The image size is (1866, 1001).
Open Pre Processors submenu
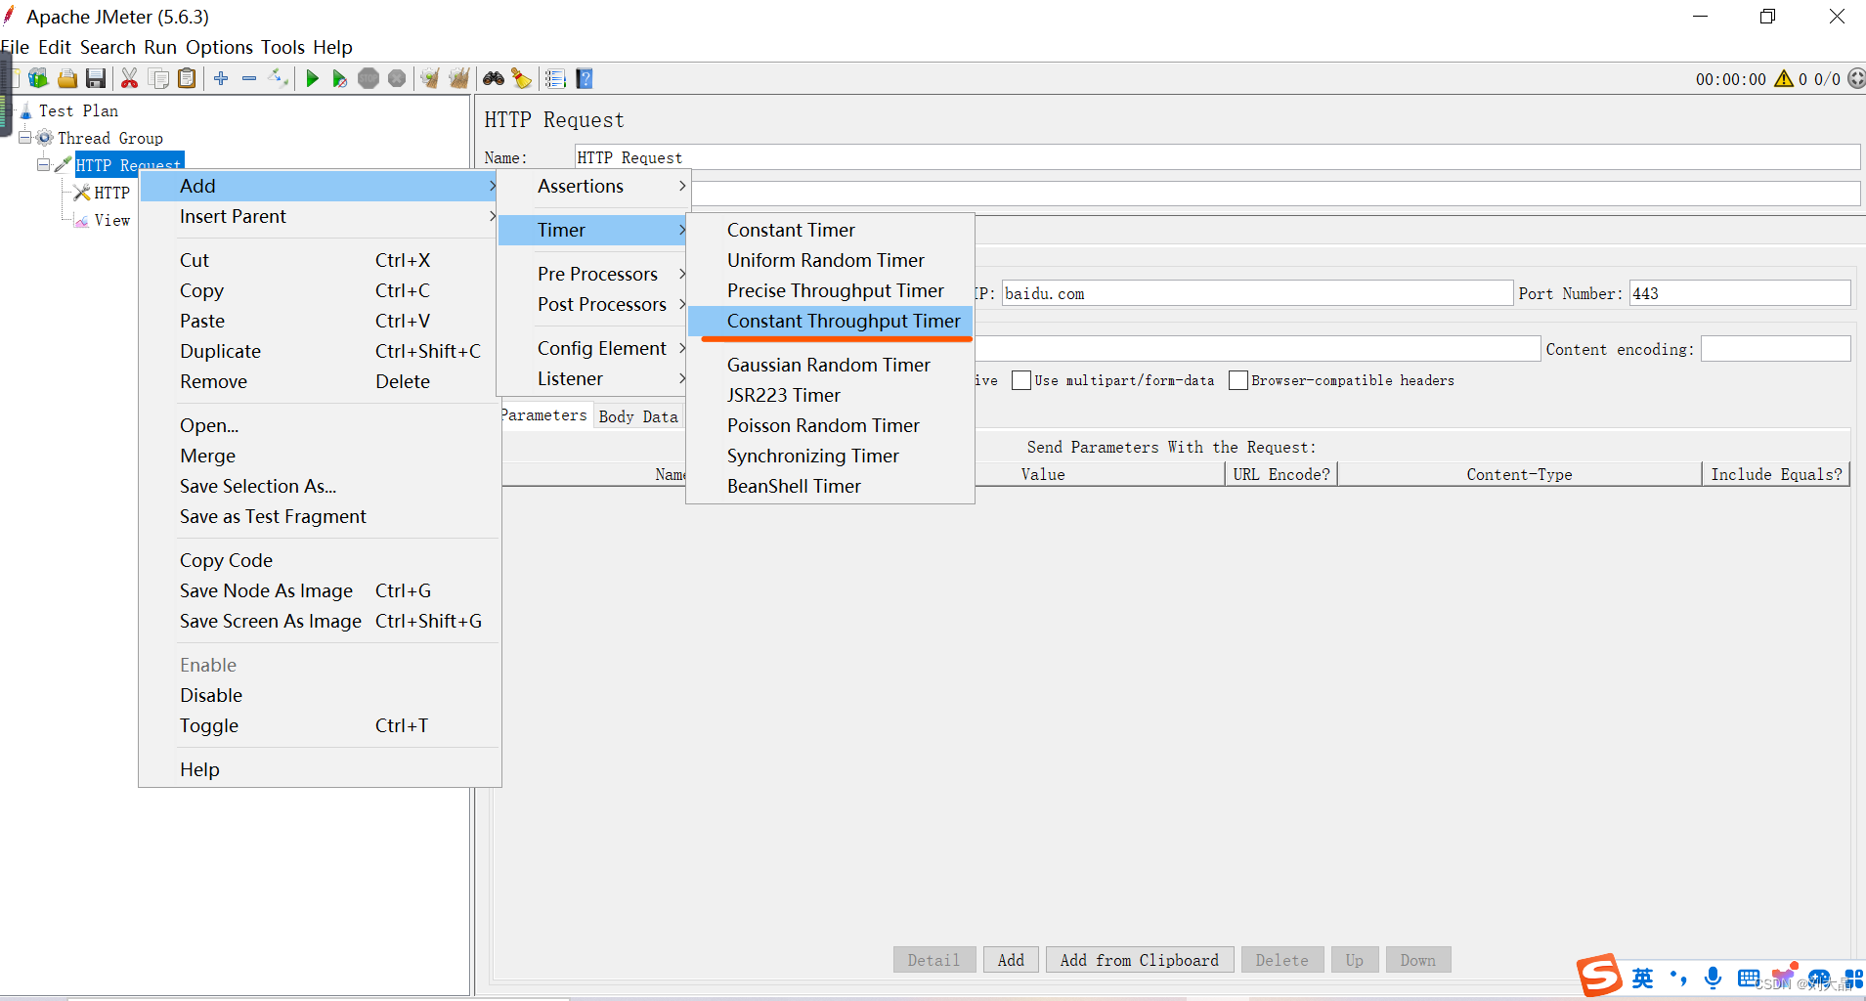pos(594,274)
